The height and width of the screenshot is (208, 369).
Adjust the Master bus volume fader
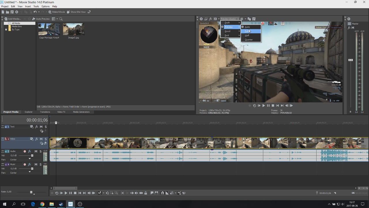coord(351,60)
